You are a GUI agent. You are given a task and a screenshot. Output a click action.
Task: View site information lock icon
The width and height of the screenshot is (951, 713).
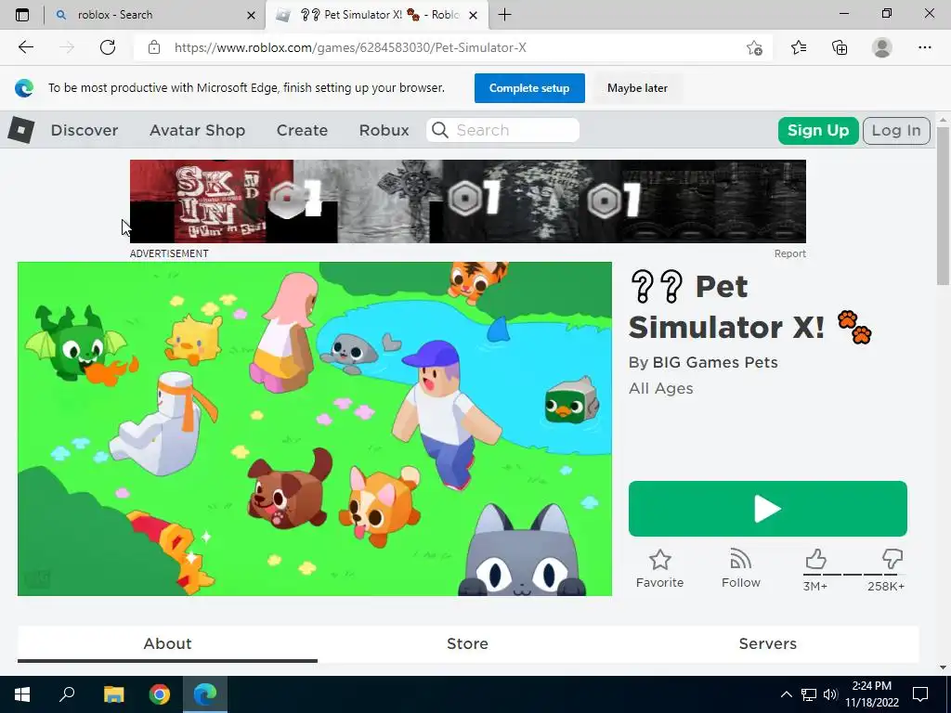click(154, 47)
